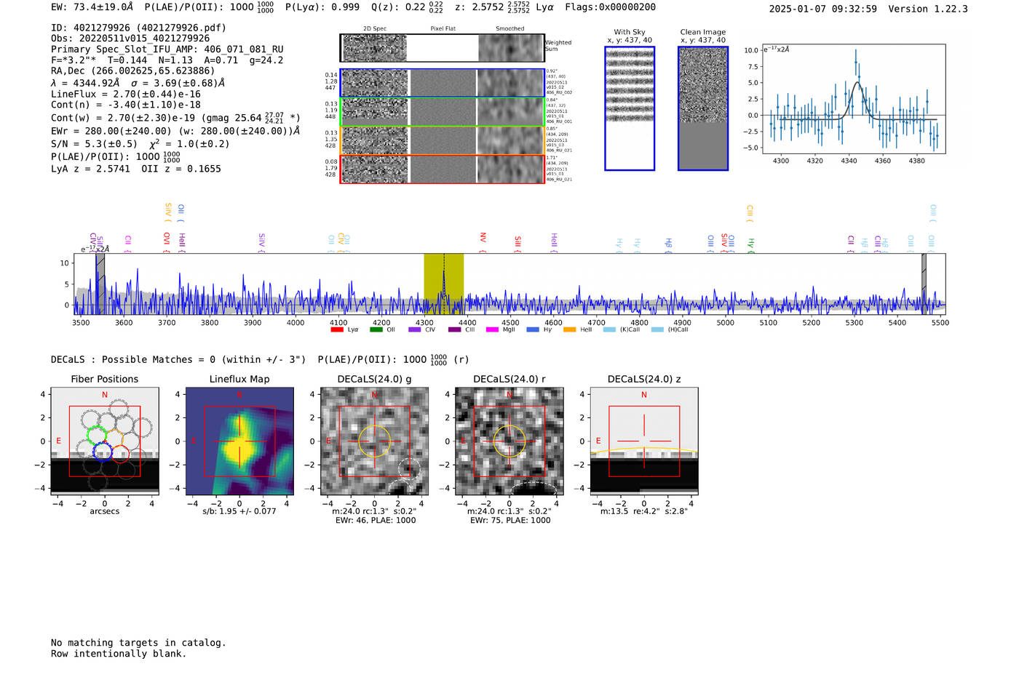1019x693 pixels.
Task: Click the Flags:0x00000200 text
Action: (x=611, y=7)
